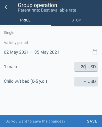Click USD currency in the child price field

[92, 81]
